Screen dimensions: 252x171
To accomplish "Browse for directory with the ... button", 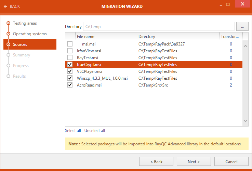I will coord(242,27).
